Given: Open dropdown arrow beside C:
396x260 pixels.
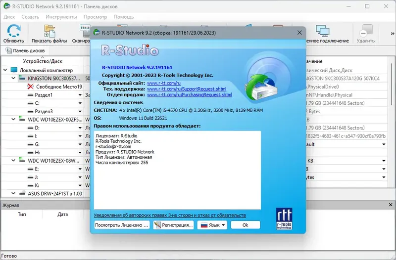Looking at the screenshot, I should (x=80, y=103).
